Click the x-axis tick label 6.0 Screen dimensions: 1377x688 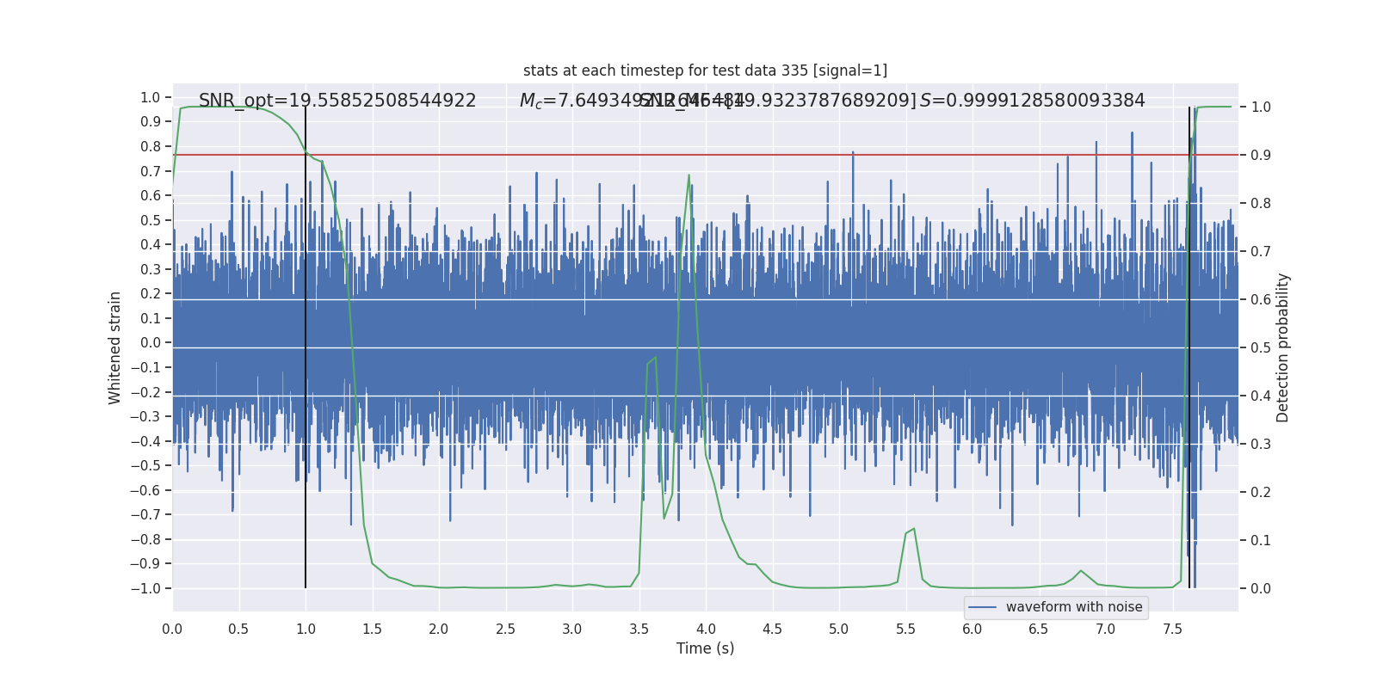click(x=973, y=630)
